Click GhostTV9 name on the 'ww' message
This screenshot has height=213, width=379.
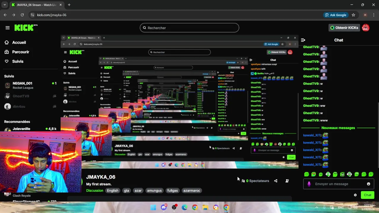point(311,106)
